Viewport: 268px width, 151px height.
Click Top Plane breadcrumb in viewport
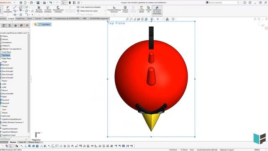point(44,24)
